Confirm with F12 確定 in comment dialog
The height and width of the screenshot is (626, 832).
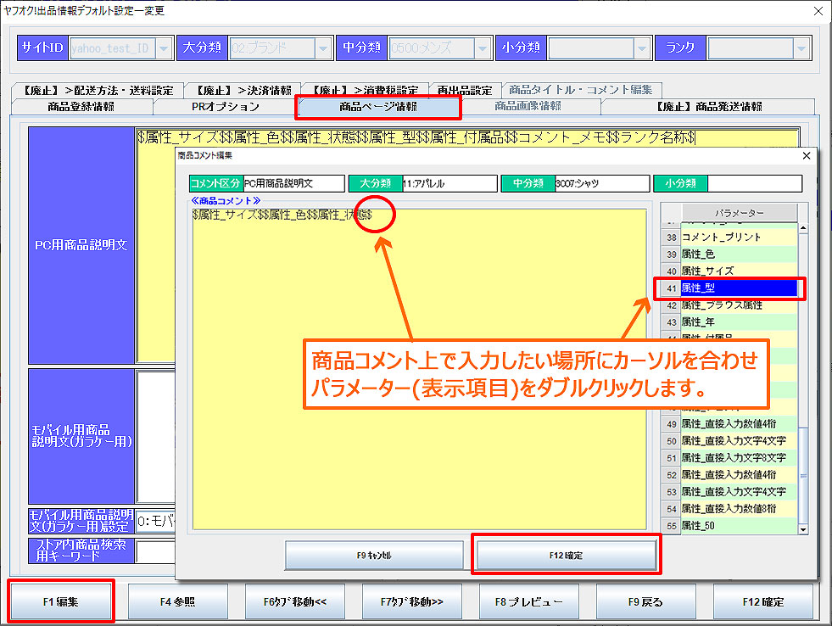tap(567, 555)
